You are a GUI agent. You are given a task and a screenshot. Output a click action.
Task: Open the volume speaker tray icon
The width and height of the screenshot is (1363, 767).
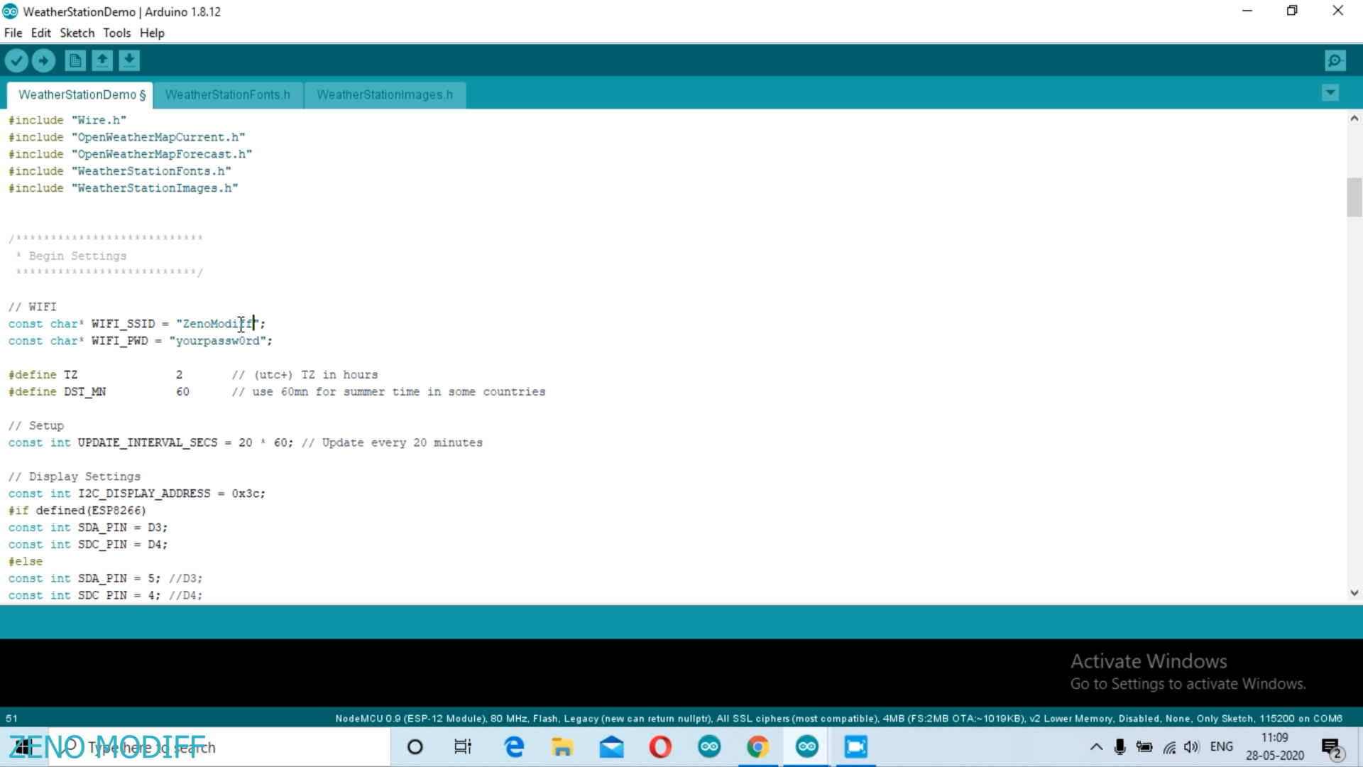click(1192, 747)
